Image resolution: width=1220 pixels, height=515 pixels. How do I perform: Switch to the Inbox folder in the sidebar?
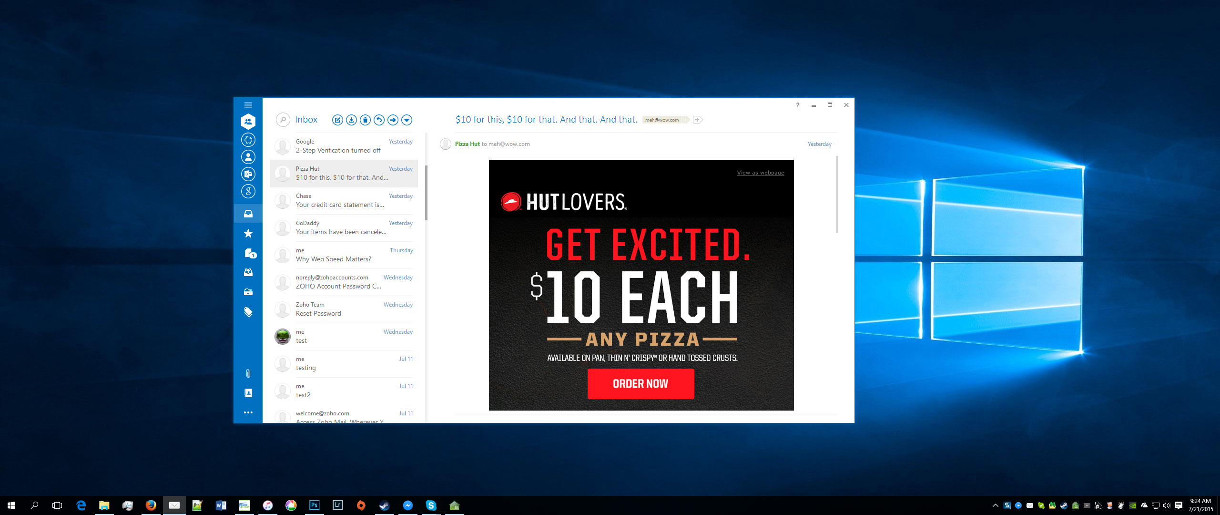248,214
